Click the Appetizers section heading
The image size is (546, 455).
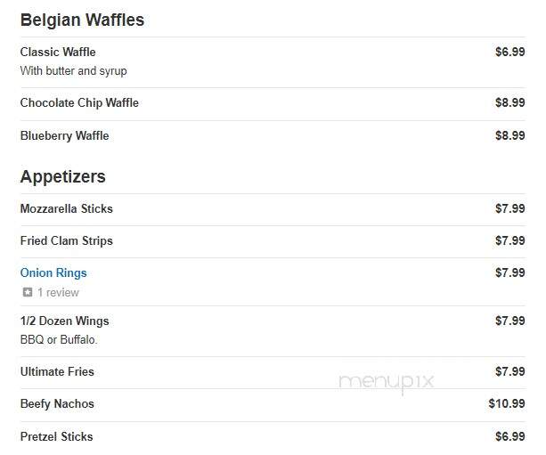[x=62, y=177]
